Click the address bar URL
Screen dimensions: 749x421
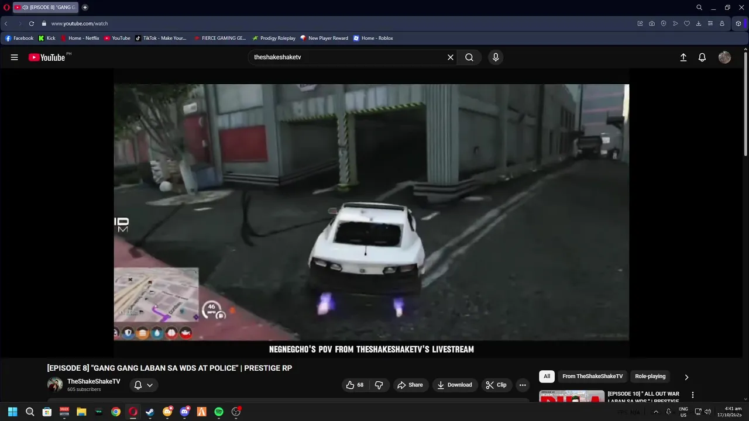[x=80, y=23]
